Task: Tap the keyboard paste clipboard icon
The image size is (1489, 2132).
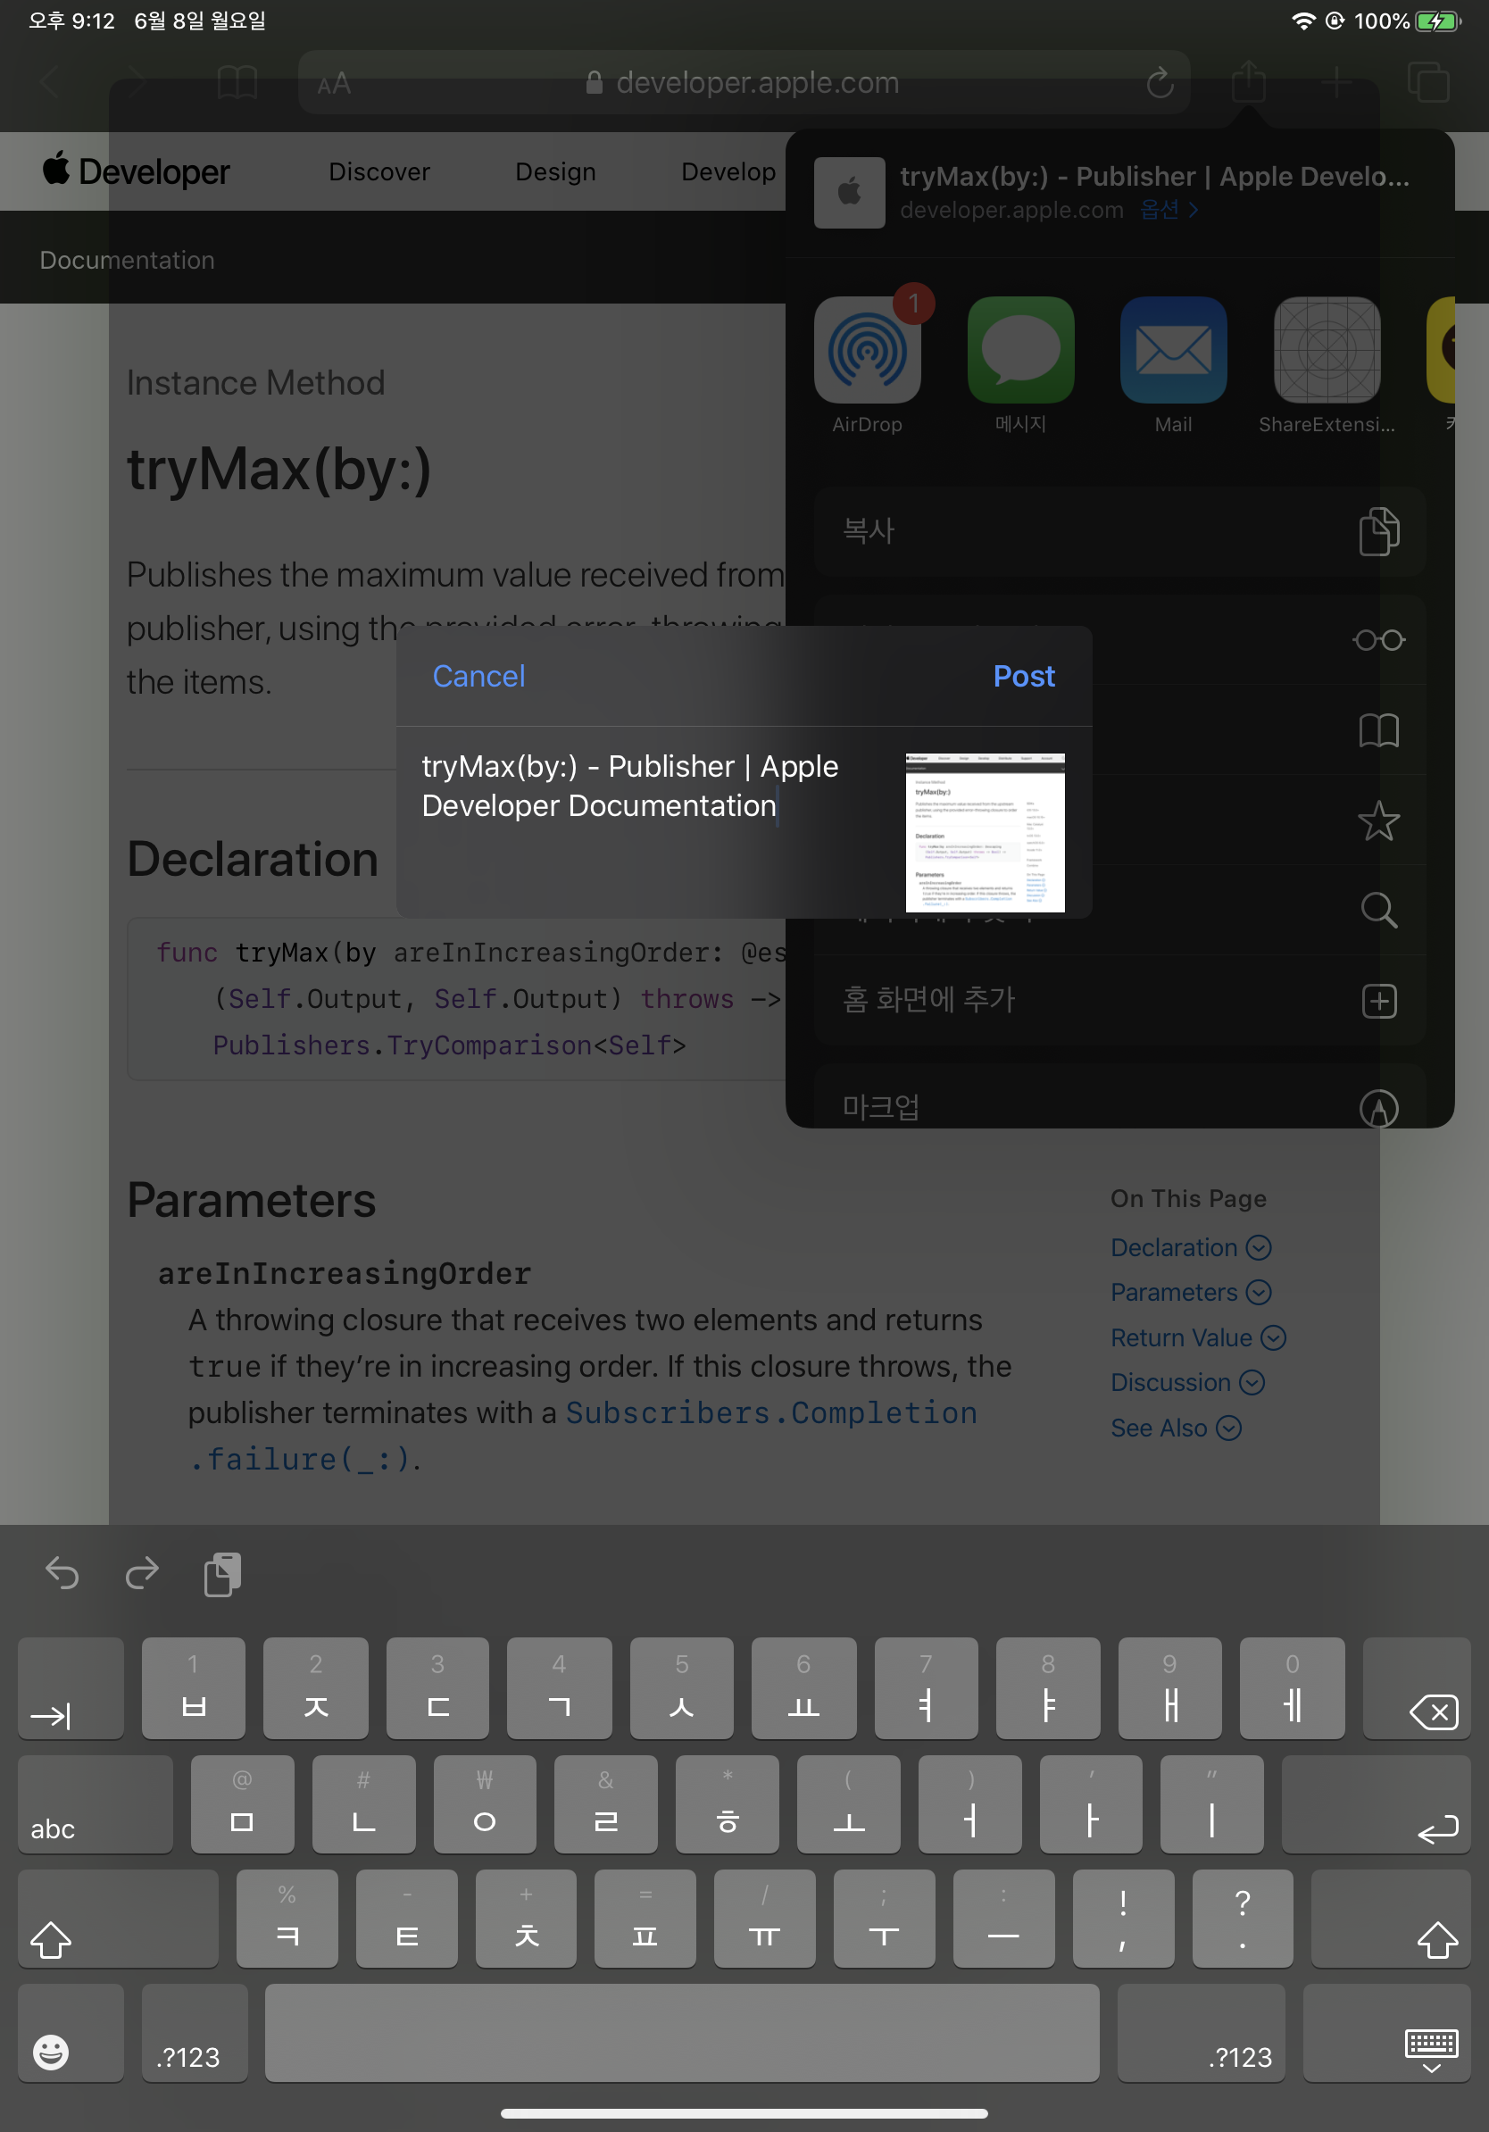Action: (223, 1573)
